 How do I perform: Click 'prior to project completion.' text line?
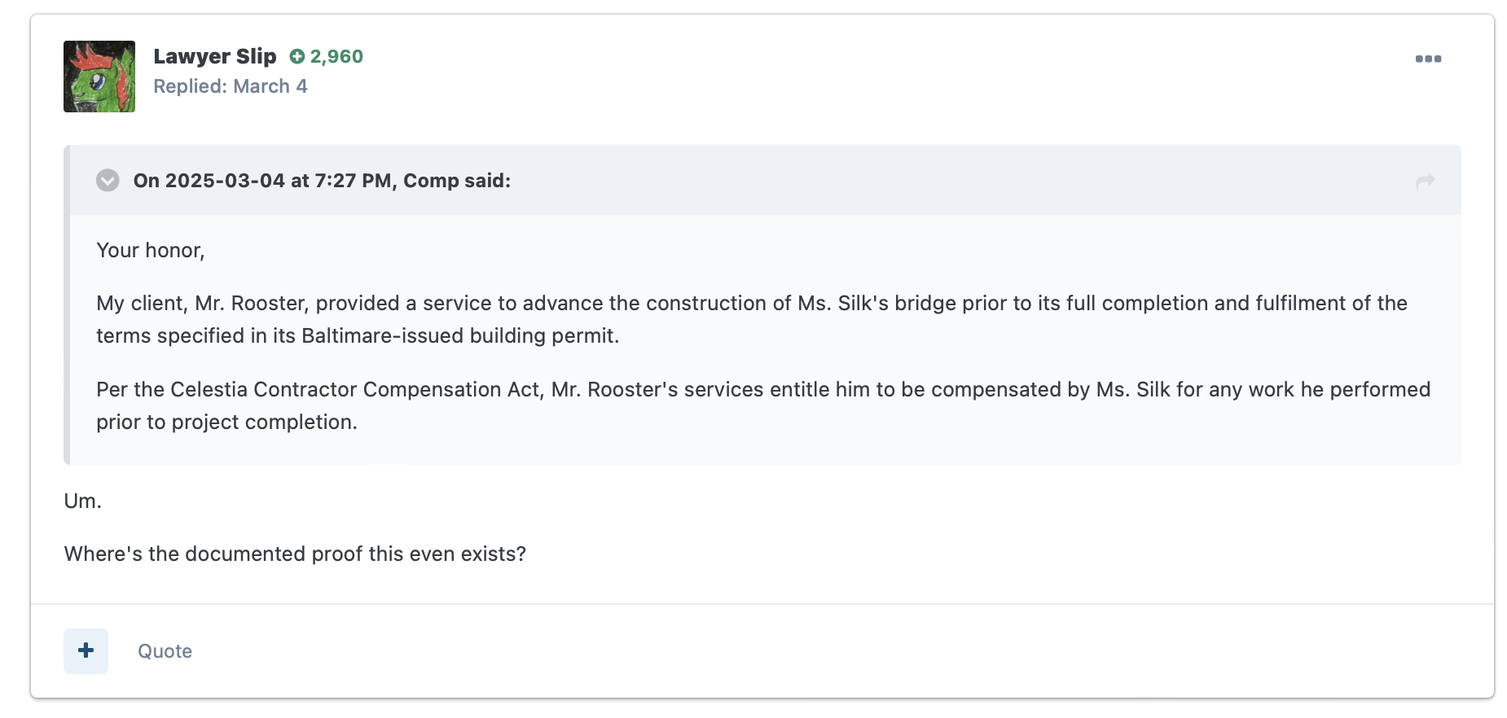[226, 422]
